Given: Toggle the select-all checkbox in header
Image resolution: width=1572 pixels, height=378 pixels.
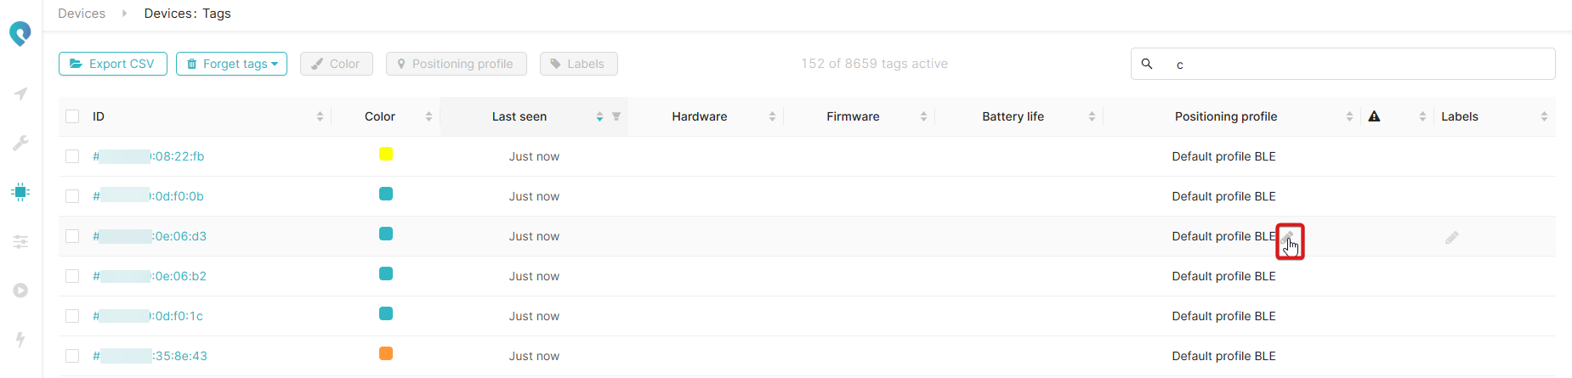Looking at the screenshot, I should 72,116.
